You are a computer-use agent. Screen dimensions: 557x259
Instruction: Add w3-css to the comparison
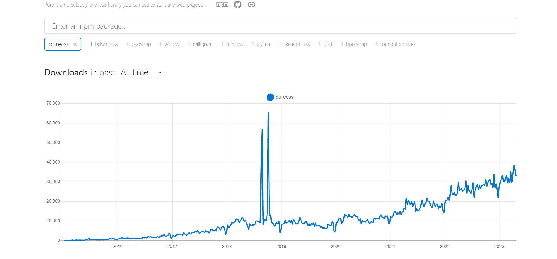169,44
